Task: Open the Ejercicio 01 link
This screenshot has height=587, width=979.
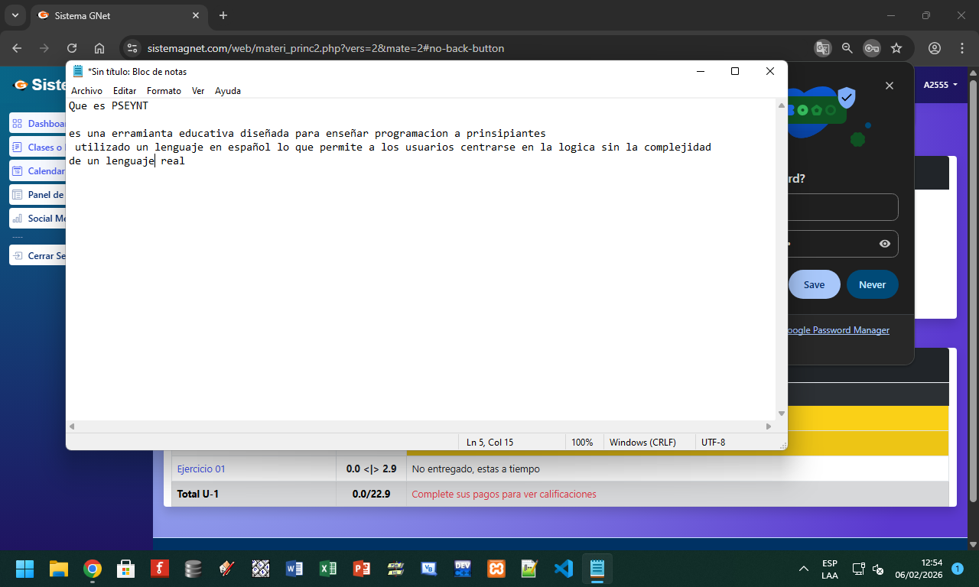Action: [201, 469]
